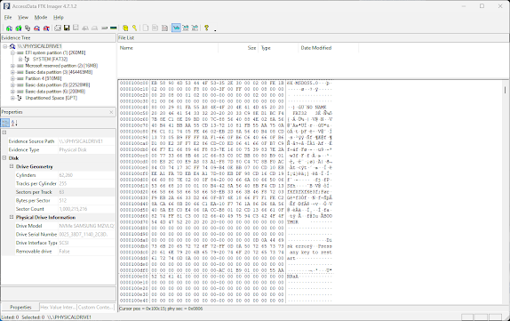The width and height of the screenshot is (510, 321).
Task: Click the Removable drive False value
Action: 86,252
